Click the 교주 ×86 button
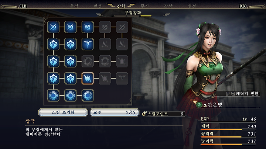The image size is (266, 149). click(x=115, y=112)
